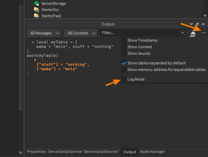
Task: Click the StarterGui folder icon
Action: click(x=36, y=10)
